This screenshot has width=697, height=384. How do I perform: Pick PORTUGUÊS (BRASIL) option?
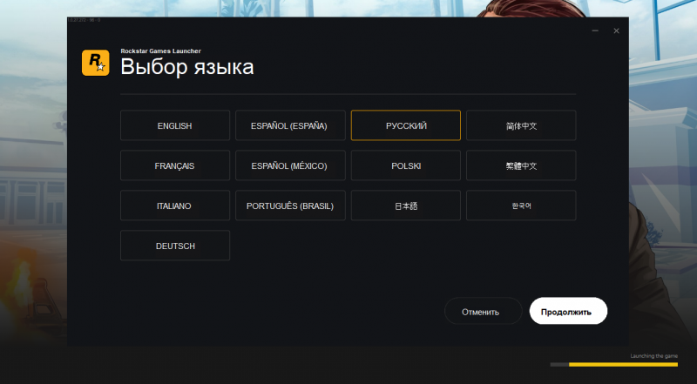(x=290, y=205)
